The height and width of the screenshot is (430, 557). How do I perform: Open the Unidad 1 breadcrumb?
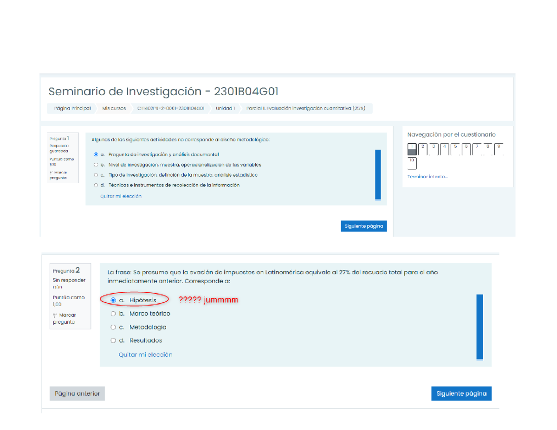(x=225, y=109)
